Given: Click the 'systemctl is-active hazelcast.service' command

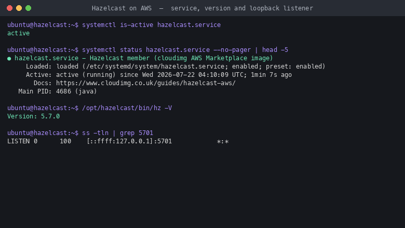Looking at the screenshot, I should (152, 25).
